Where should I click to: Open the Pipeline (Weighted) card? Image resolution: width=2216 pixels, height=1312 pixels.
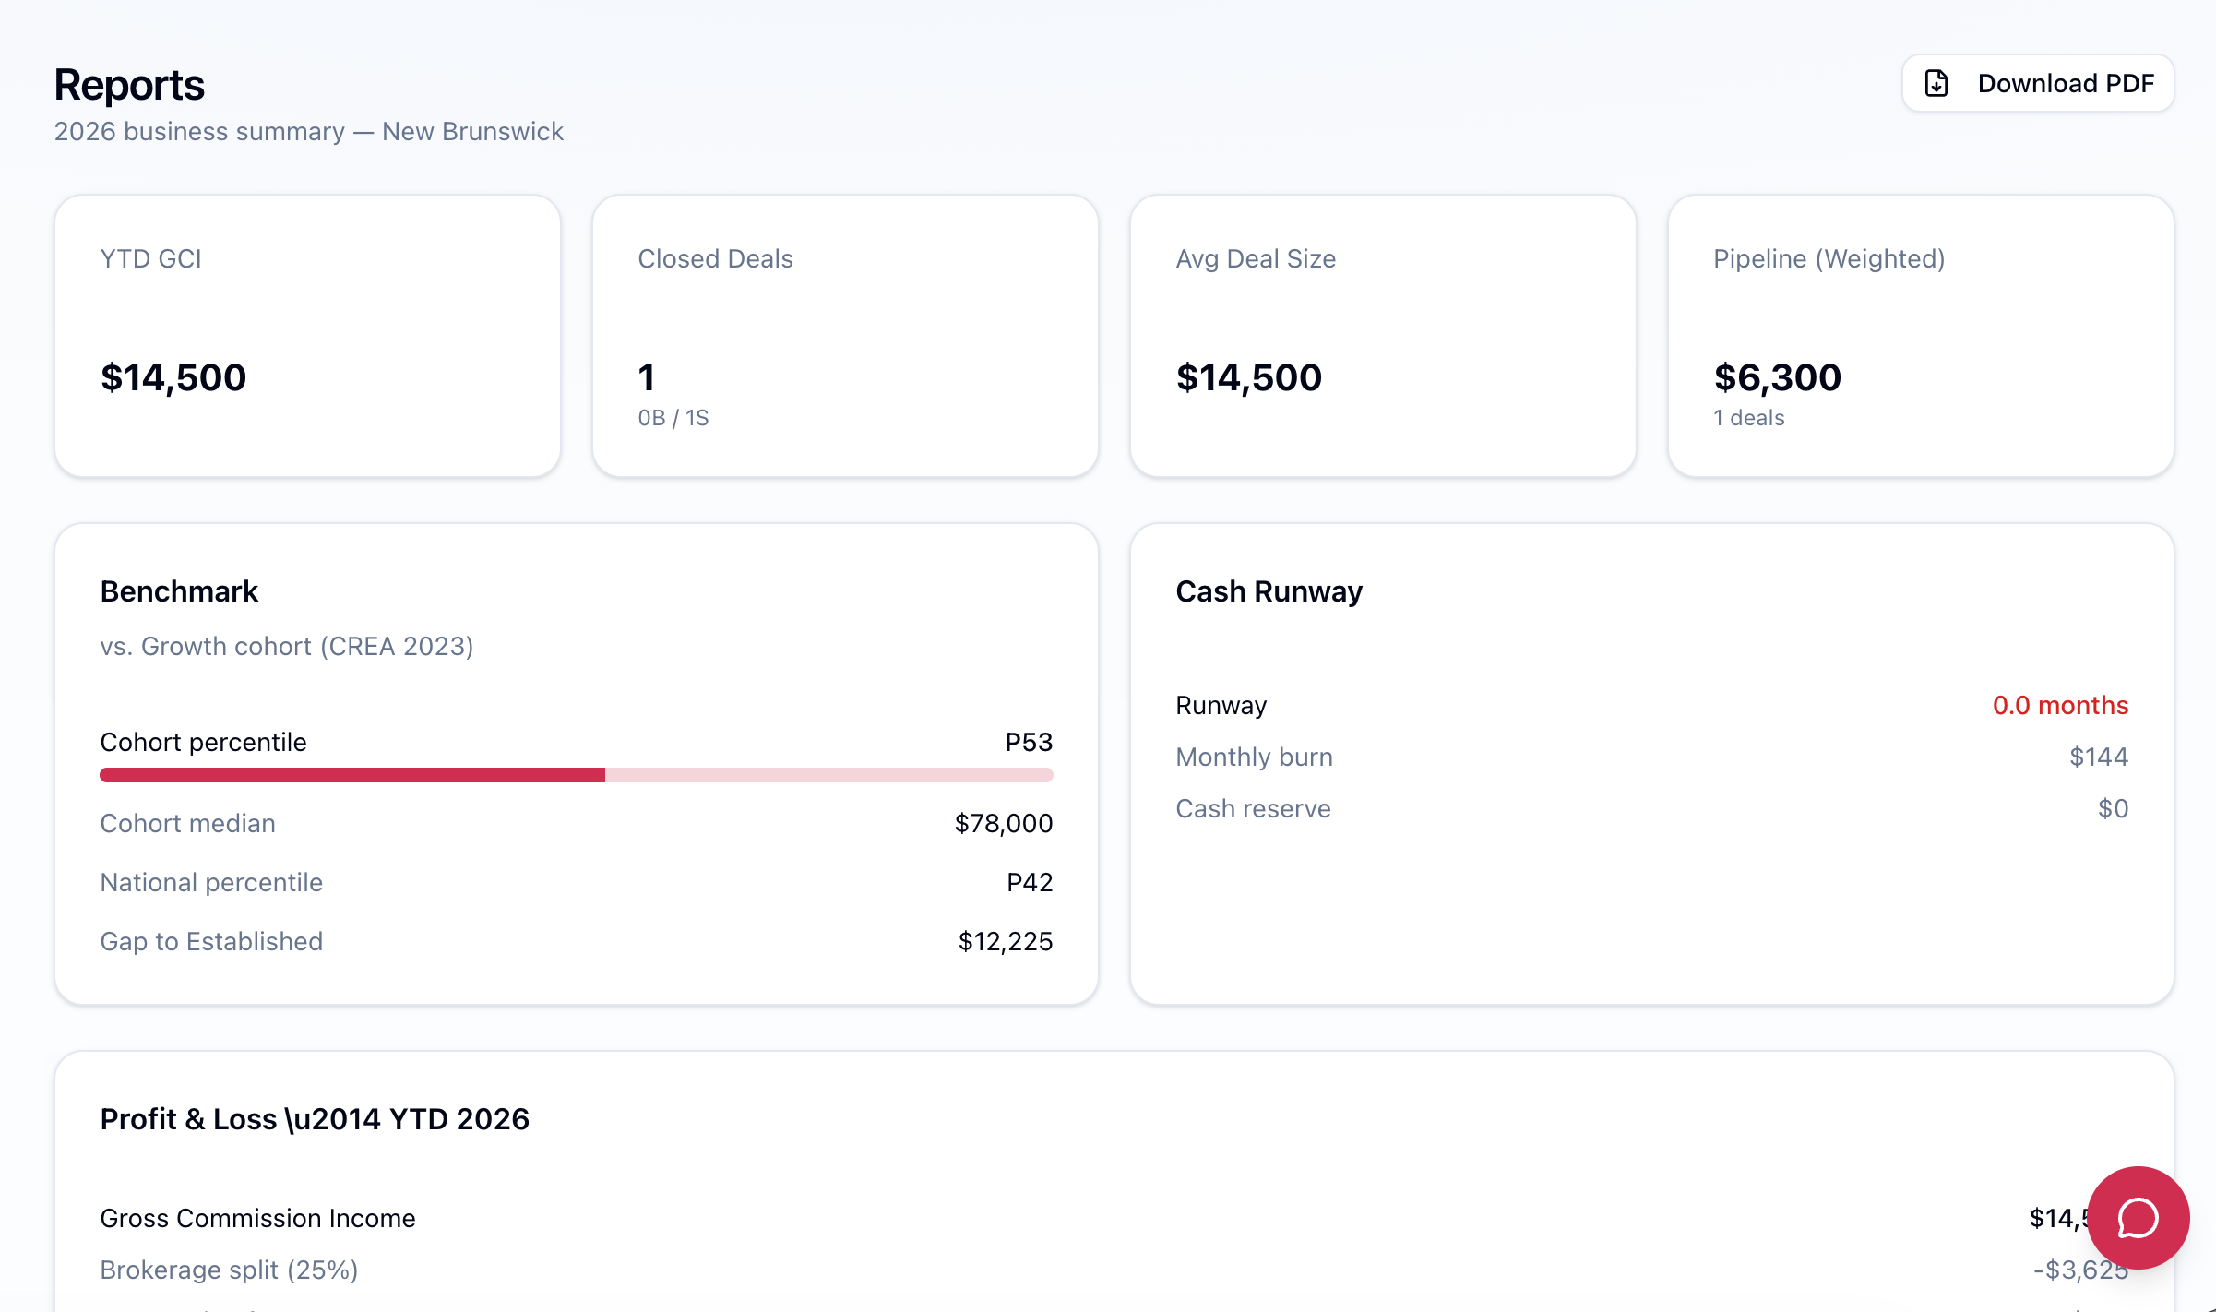[x=1920, y=335]
